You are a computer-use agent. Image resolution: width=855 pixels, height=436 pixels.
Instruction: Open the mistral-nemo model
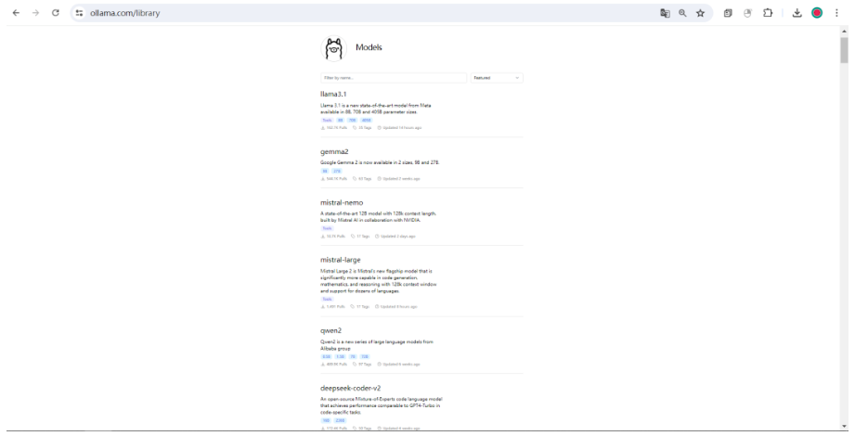[342, 203]
